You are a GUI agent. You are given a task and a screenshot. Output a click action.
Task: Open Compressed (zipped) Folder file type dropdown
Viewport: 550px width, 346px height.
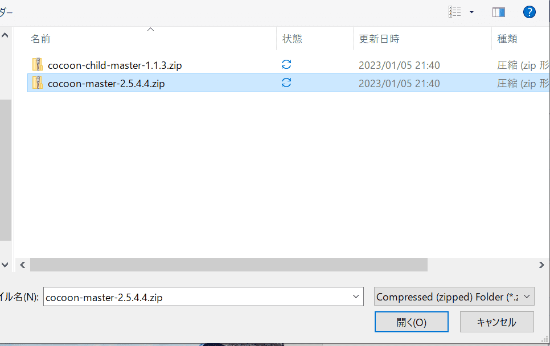454,296
